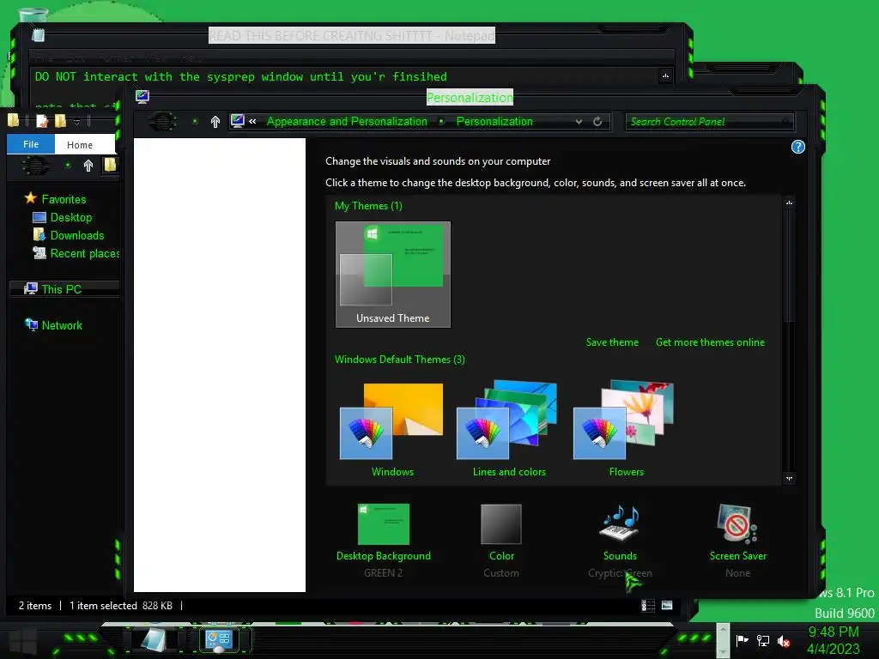This screenshot has width=879, height=659.
Task: Click the 'DO NOT interact' line in Notepad
Action: click(240, 76)
